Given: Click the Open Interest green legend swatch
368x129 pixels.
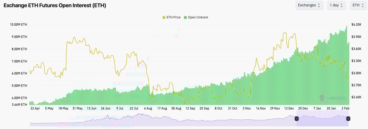Looking at the screenshot, I should (185, 17).
